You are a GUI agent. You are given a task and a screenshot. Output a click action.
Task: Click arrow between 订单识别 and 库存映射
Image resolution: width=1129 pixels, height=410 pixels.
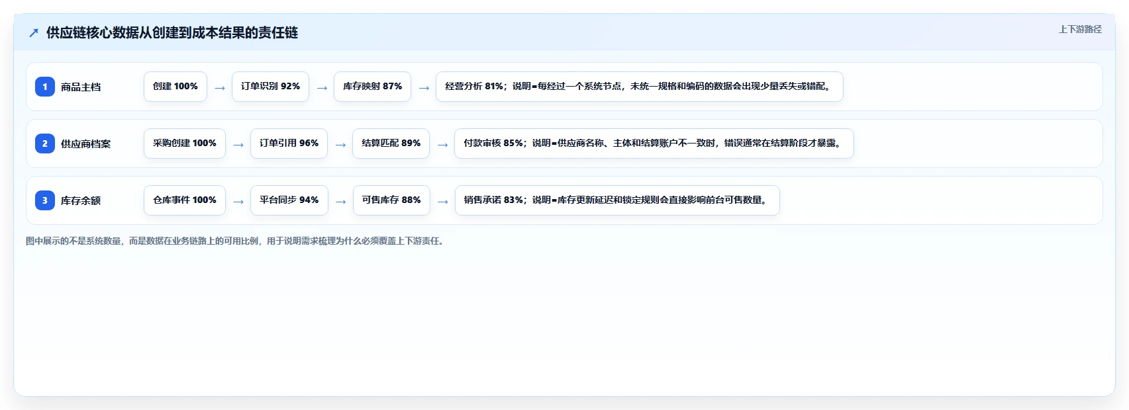[x=322, y=88]
